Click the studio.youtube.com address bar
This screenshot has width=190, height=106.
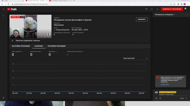coord(31,4)
